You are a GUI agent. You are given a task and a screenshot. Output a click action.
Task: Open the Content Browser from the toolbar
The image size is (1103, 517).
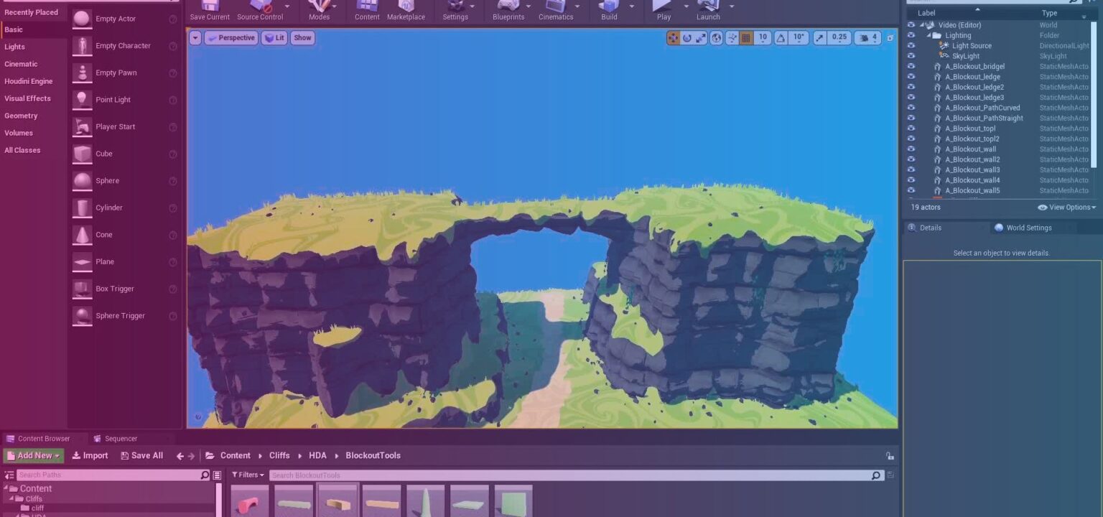pos(367,10)
